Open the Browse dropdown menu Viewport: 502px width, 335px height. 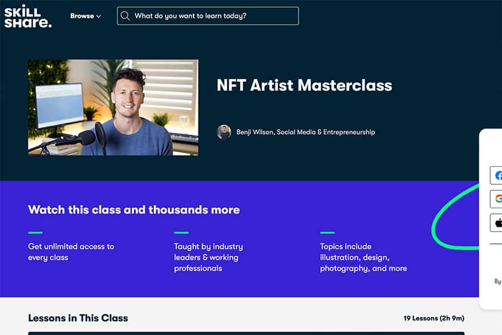[85, 16]
